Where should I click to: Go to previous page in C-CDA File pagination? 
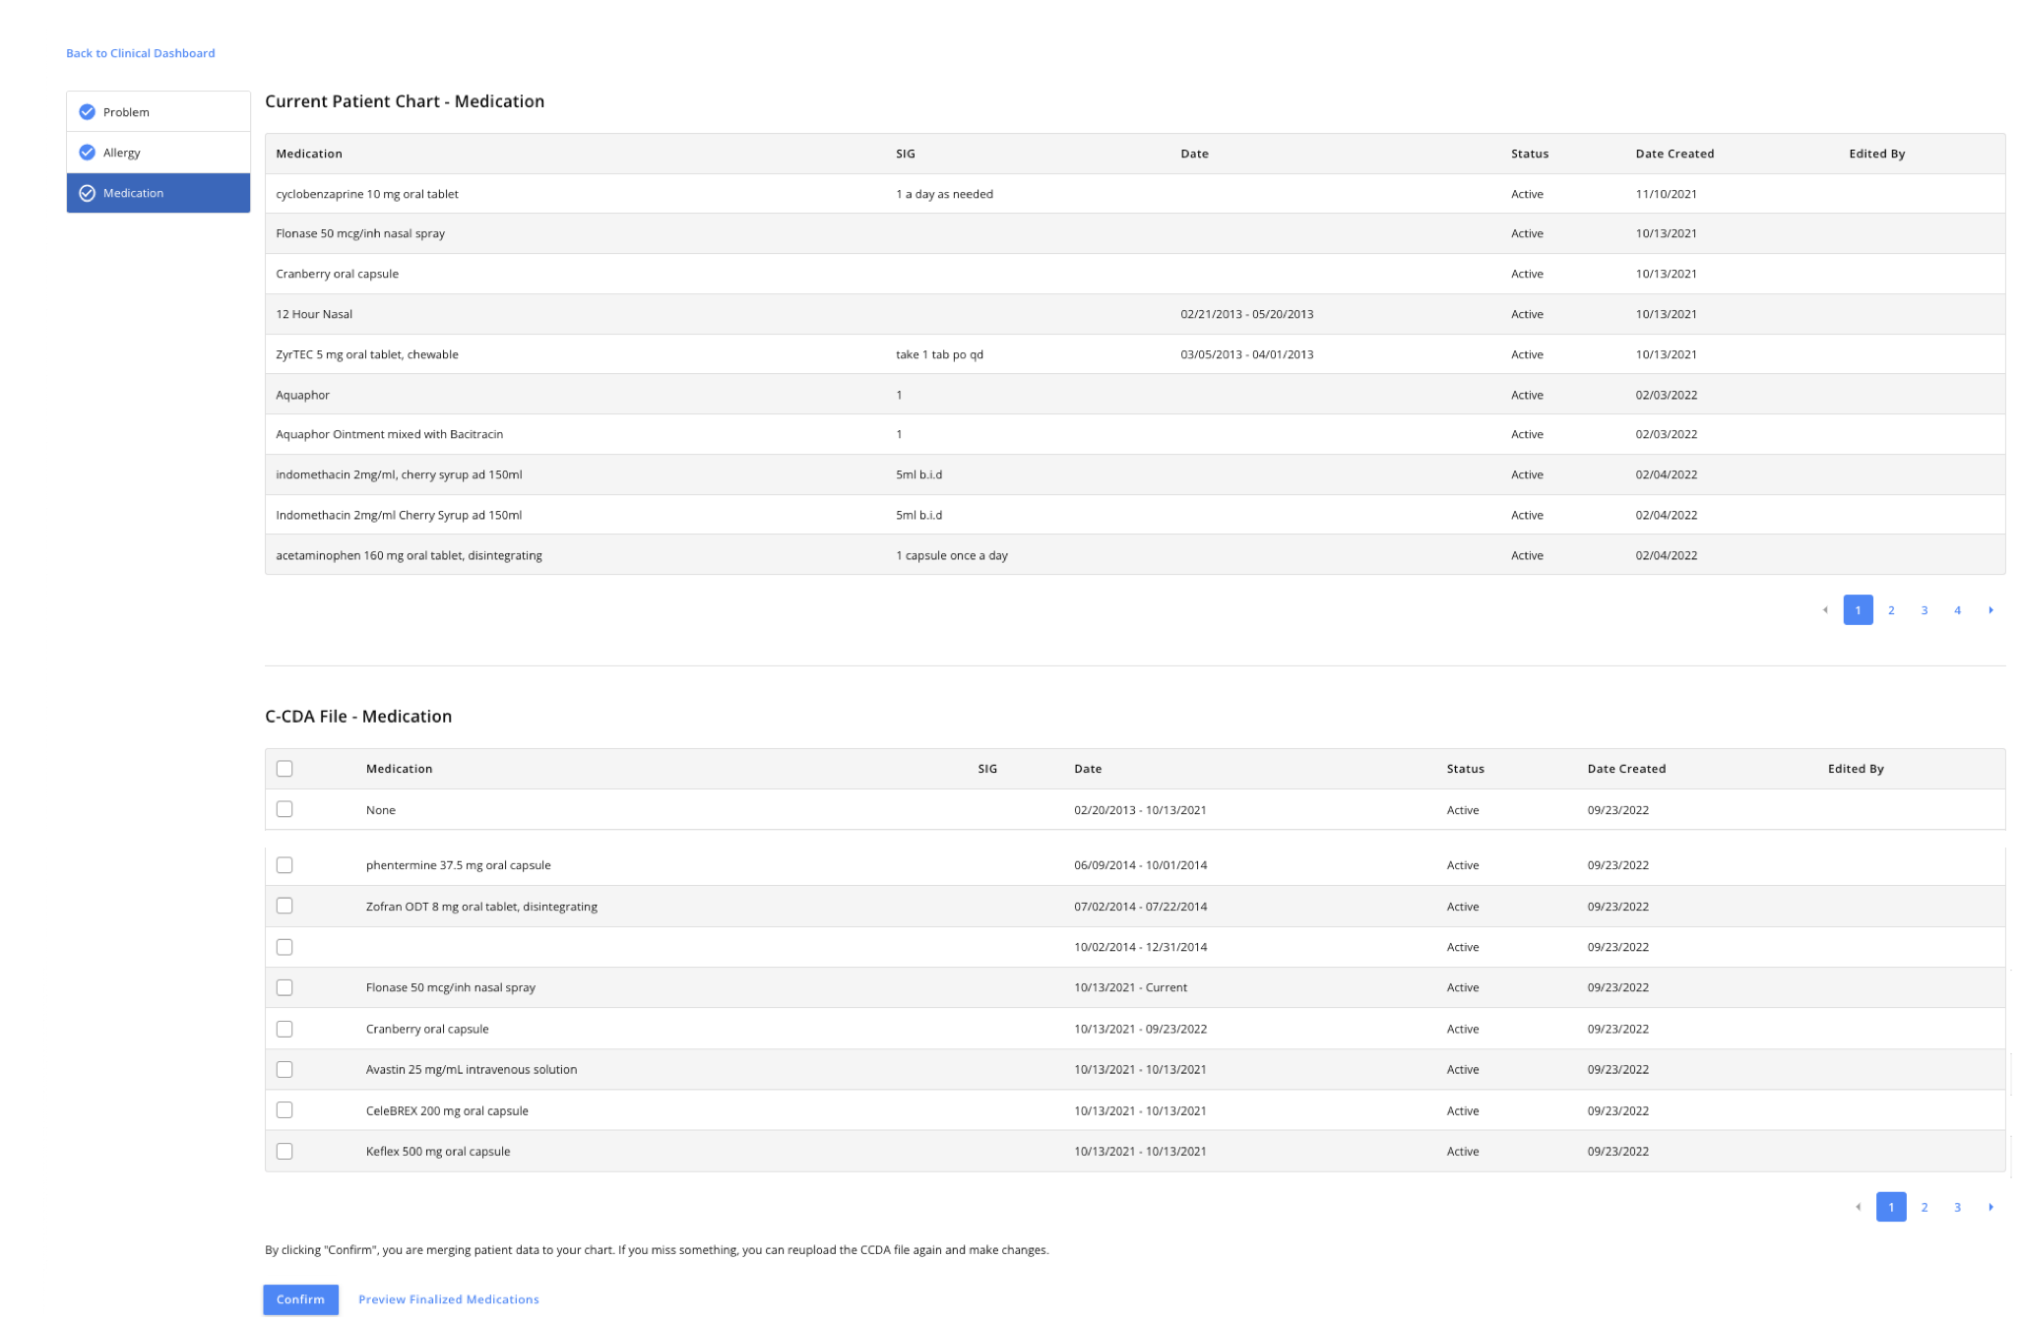pos(1858,1207)
